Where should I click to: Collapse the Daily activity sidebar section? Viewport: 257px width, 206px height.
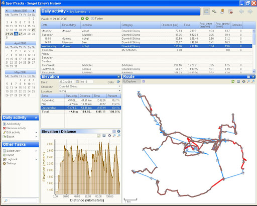pyautogui.click(x=36, y=118)
